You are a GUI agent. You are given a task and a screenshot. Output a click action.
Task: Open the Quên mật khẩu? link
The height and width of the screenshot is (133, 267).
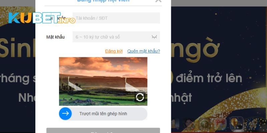coord(144,51)
